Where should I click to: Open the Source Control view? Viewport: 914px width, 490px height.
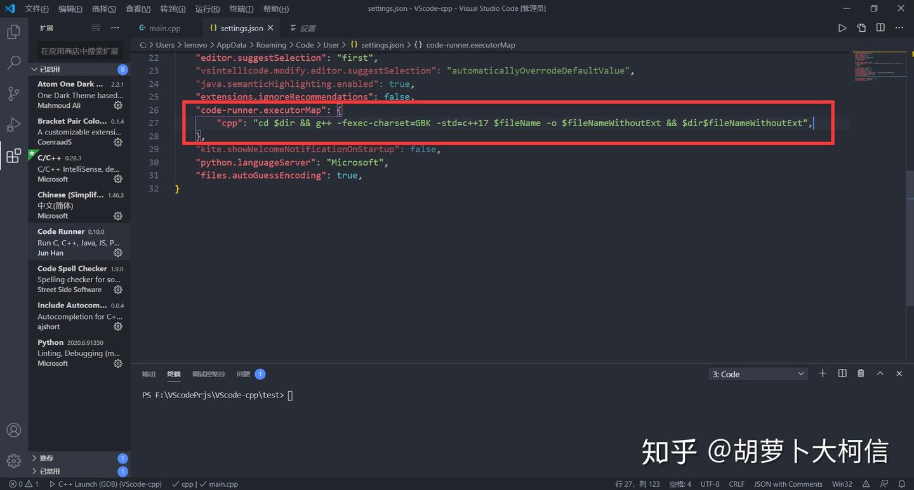(x=13, y=93)
